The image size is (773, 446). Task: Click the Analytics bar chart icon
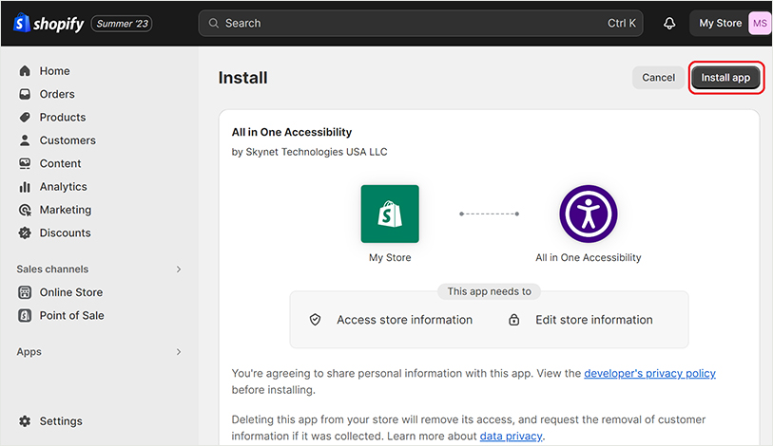pyautogui.click(x=25, y=187)
